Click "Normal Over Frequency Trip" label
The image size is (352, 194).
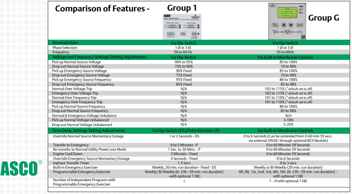pyautogui.click(x=74, y=98)
